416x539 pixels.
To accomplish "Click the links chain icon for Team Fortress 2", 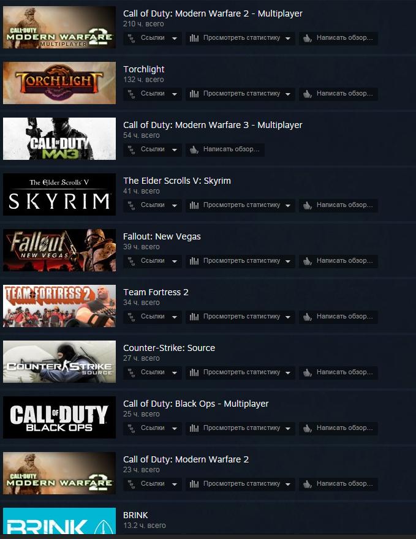I will 131,317.
